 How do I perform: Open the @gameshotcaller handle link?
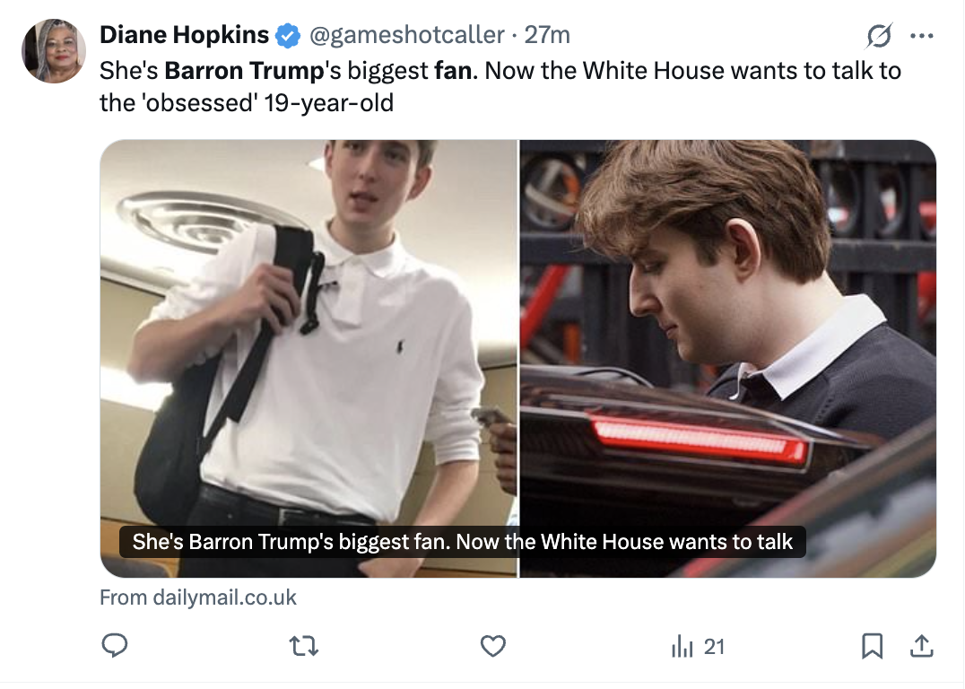406,35
